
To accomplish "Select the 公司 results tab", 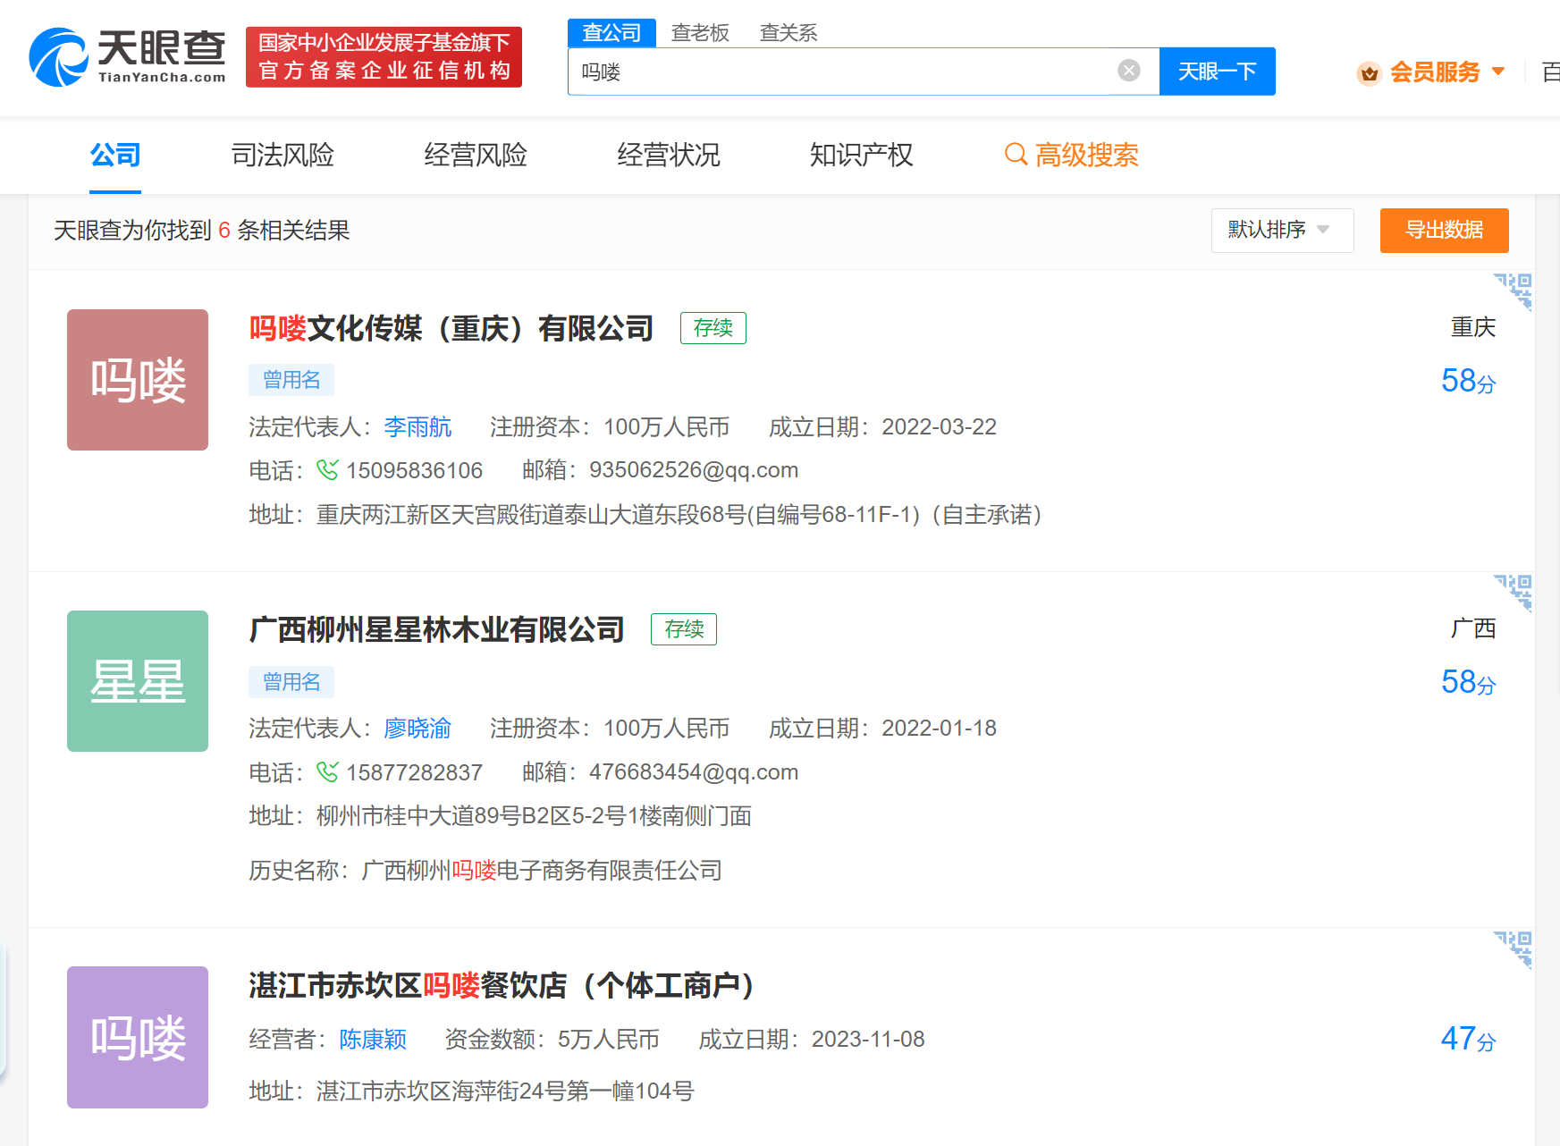I will tap(115, 155).
